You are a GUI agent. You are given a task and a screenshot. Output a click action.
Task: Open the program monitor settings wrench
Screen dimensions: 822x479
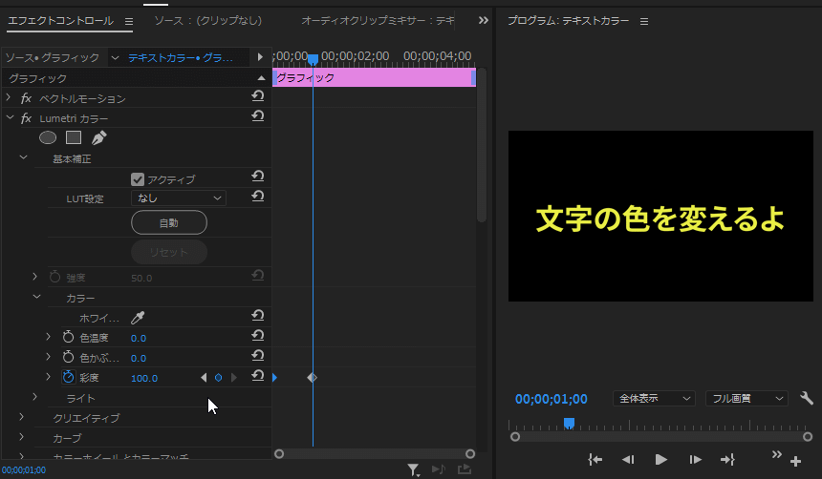(807, 399)
